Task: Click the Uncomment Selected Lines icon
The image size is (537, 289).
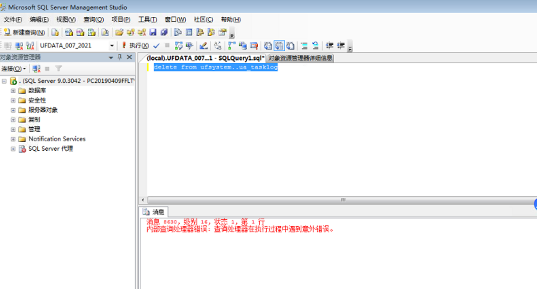Action: click(316, 46)
